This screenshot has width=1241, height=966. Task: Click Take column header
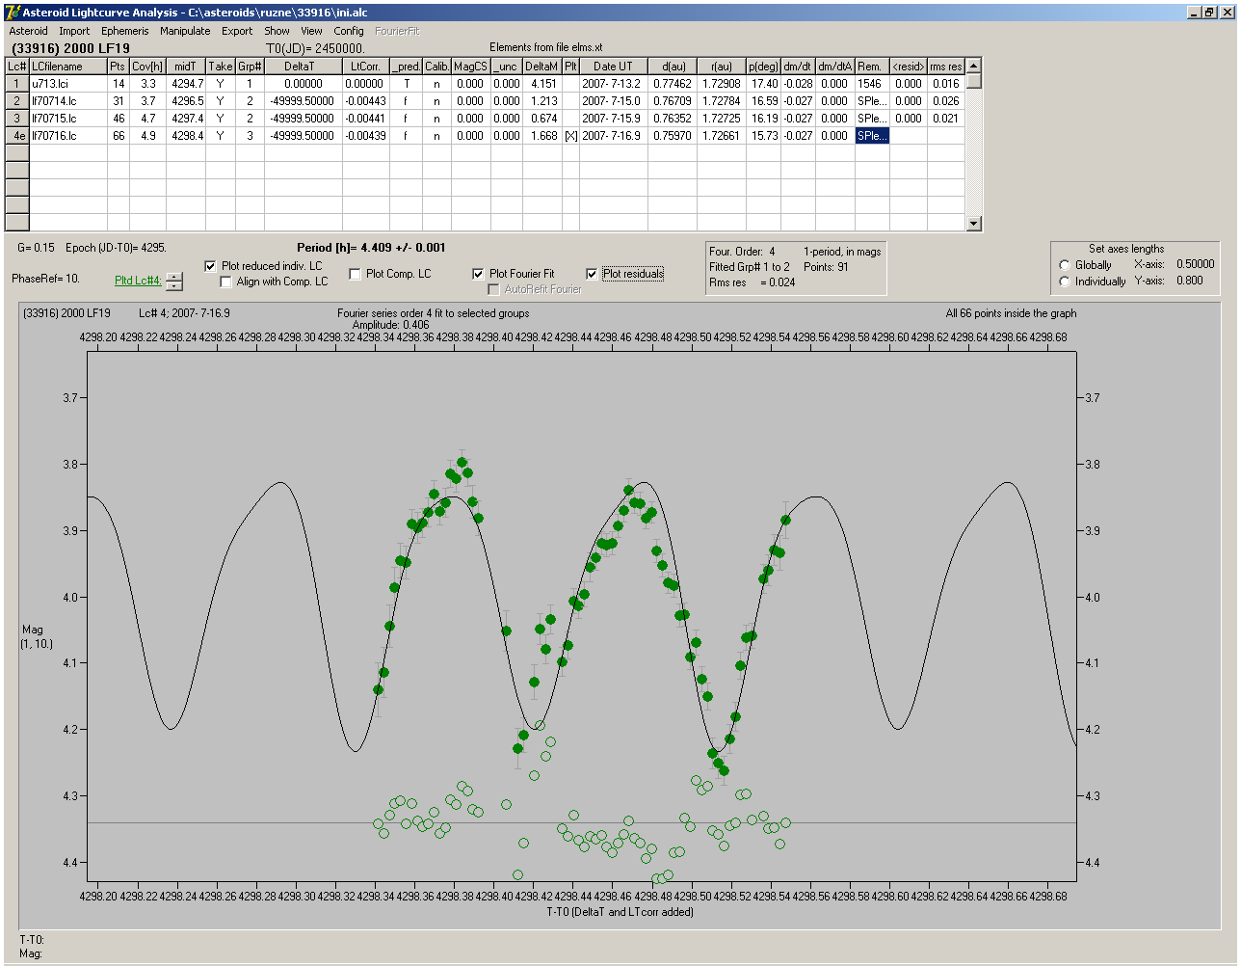pos(220,67)
